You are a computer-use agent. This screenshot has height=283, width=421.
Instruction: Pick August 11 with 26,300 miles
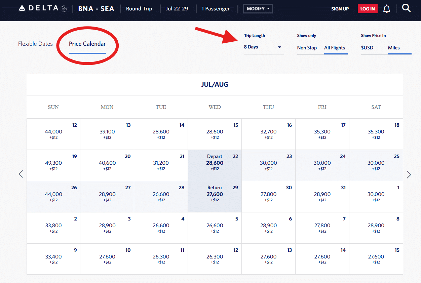point(161,259)
